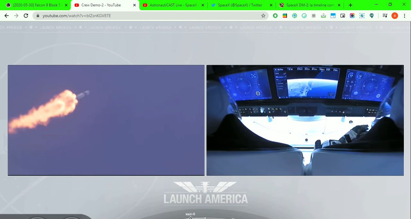The width and height of the screenshot is (411, 219).
Task: Reload the YouTube page
Action: tap(26, 16)
